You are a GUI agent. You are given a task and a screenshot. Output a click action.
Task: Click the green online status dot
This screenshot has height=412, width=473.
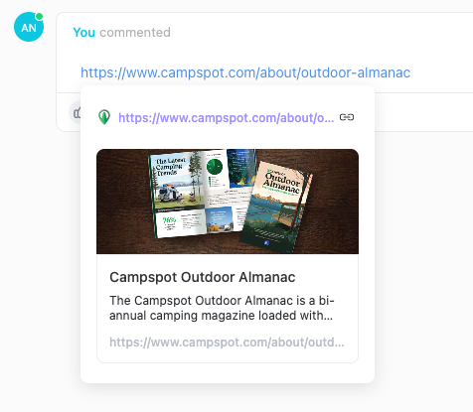tap(39, 16)
